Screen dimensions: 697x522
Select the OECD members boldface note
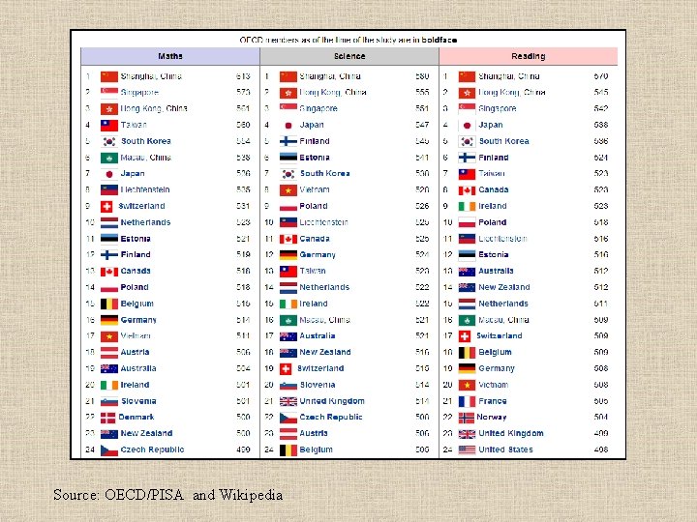coord(348,40)
